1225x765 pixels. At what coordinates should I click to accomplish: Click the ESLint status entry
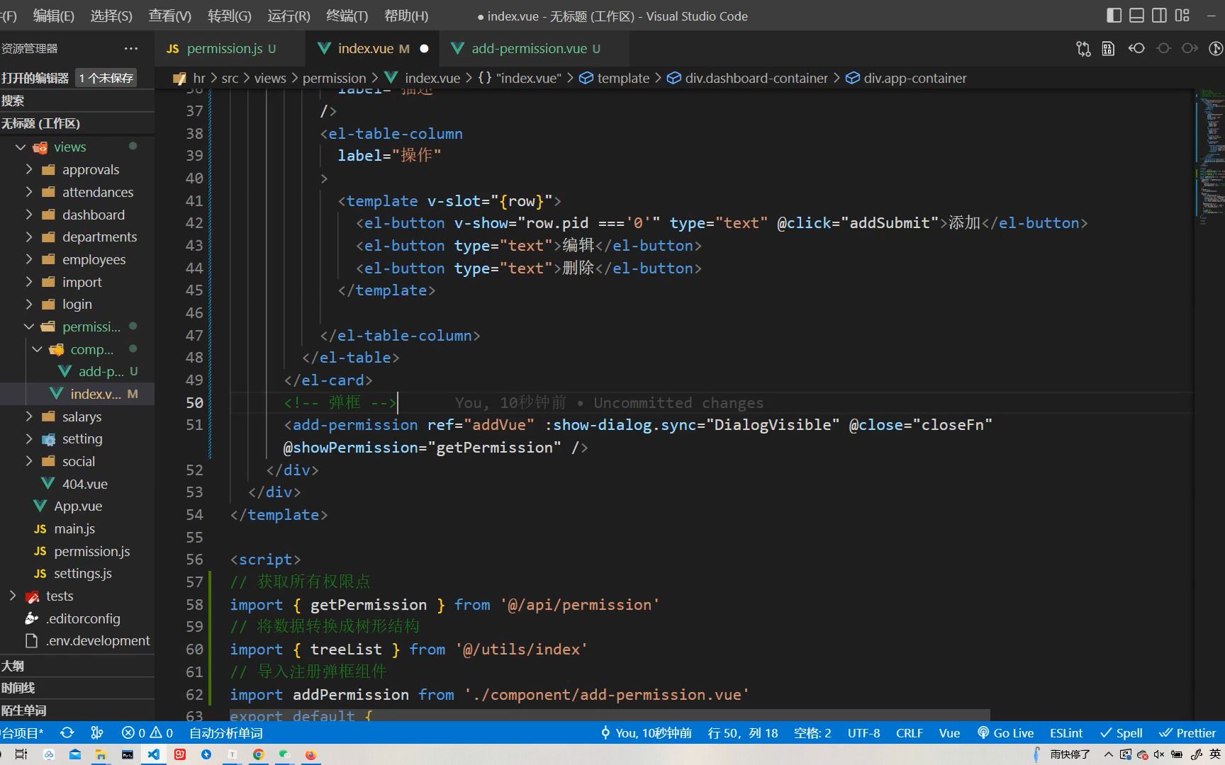coord(1066,733)
